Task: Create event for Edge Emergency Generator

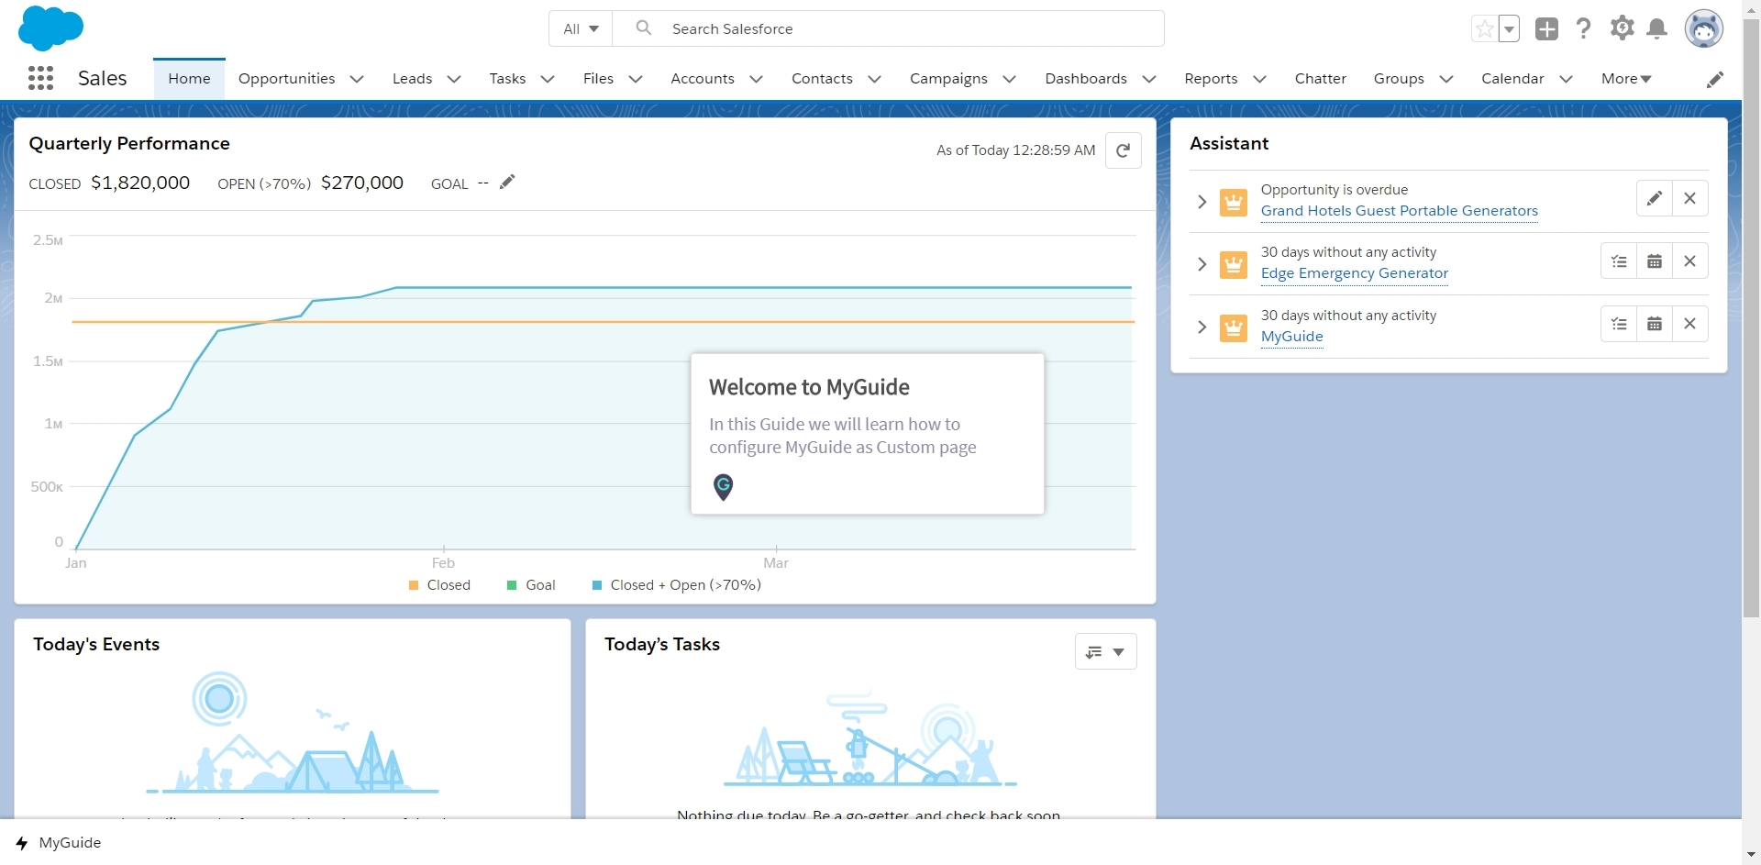Action: [1655, 261]
